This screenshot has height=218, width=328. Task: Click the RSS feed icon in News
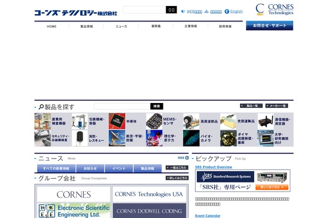(187, 158)
